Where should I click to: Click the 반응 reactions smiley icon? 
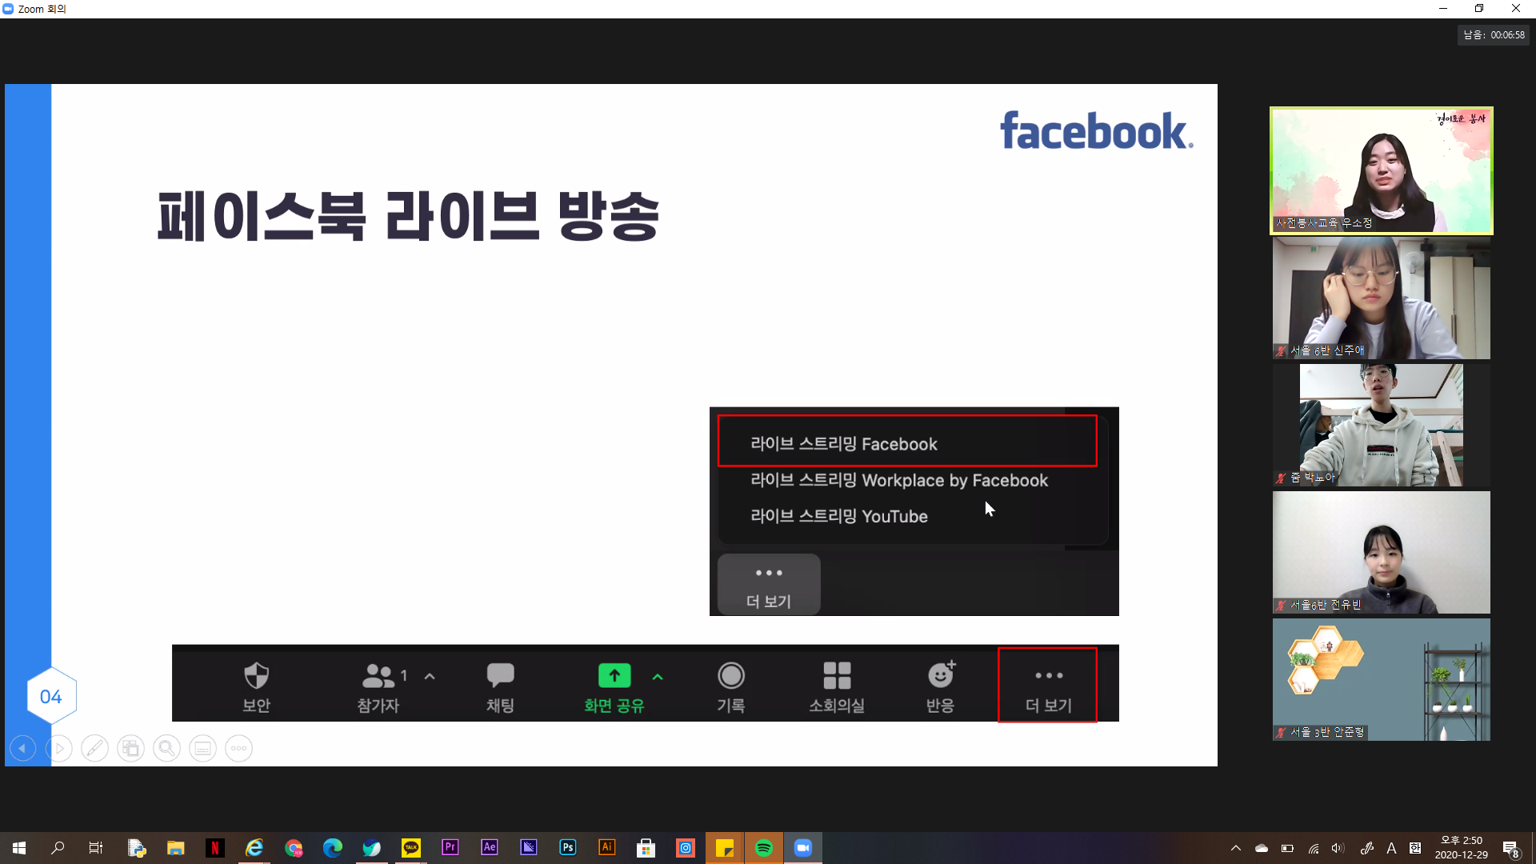pyautogui.click(x=942, y=674)
